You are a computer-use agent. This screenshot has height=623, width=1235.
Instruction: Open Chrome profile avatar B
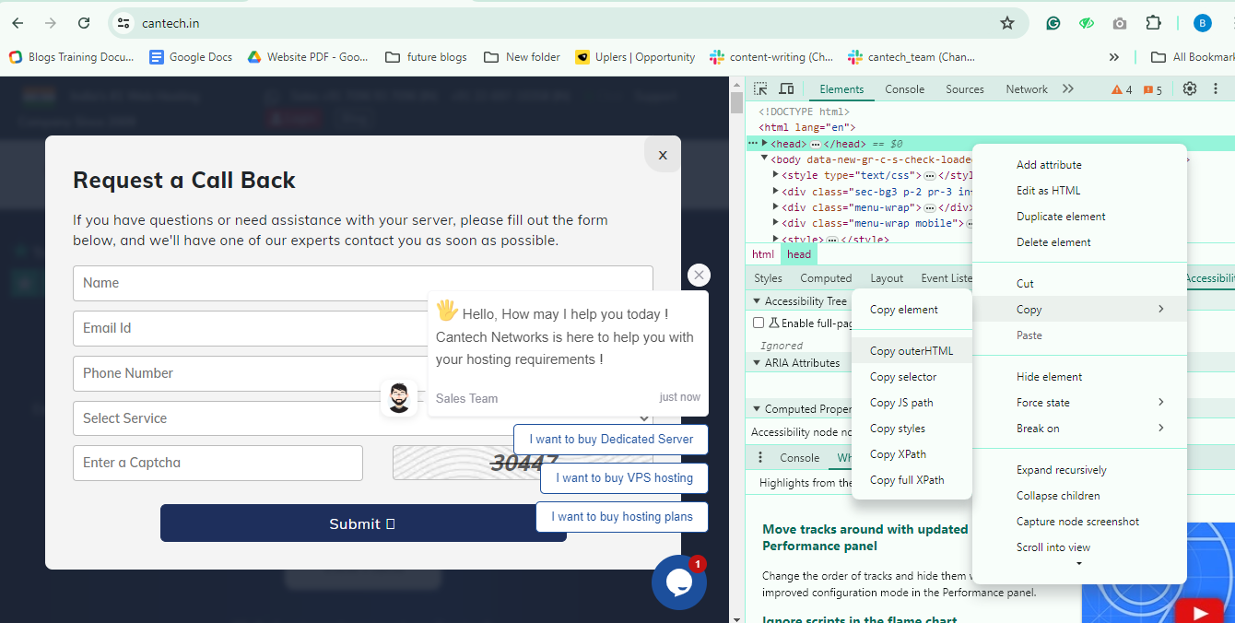click(1202, 23)
